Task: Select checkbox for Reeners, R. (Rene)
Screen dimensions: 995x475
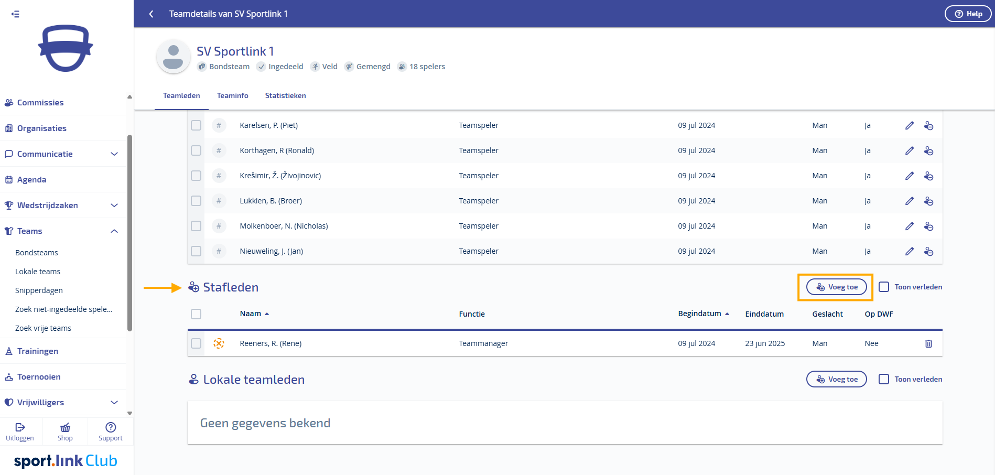Action: (x=196, y=343)
